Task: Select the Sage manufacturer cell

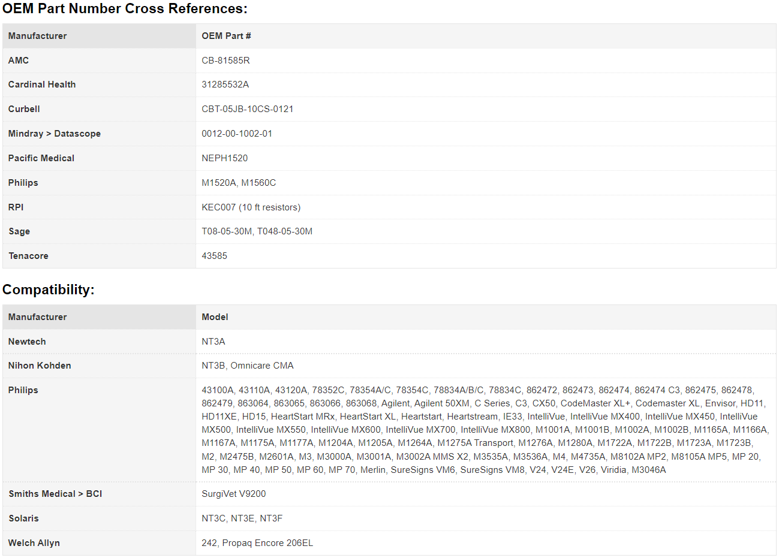Action: pyautogui.click(x=99, y=231)
